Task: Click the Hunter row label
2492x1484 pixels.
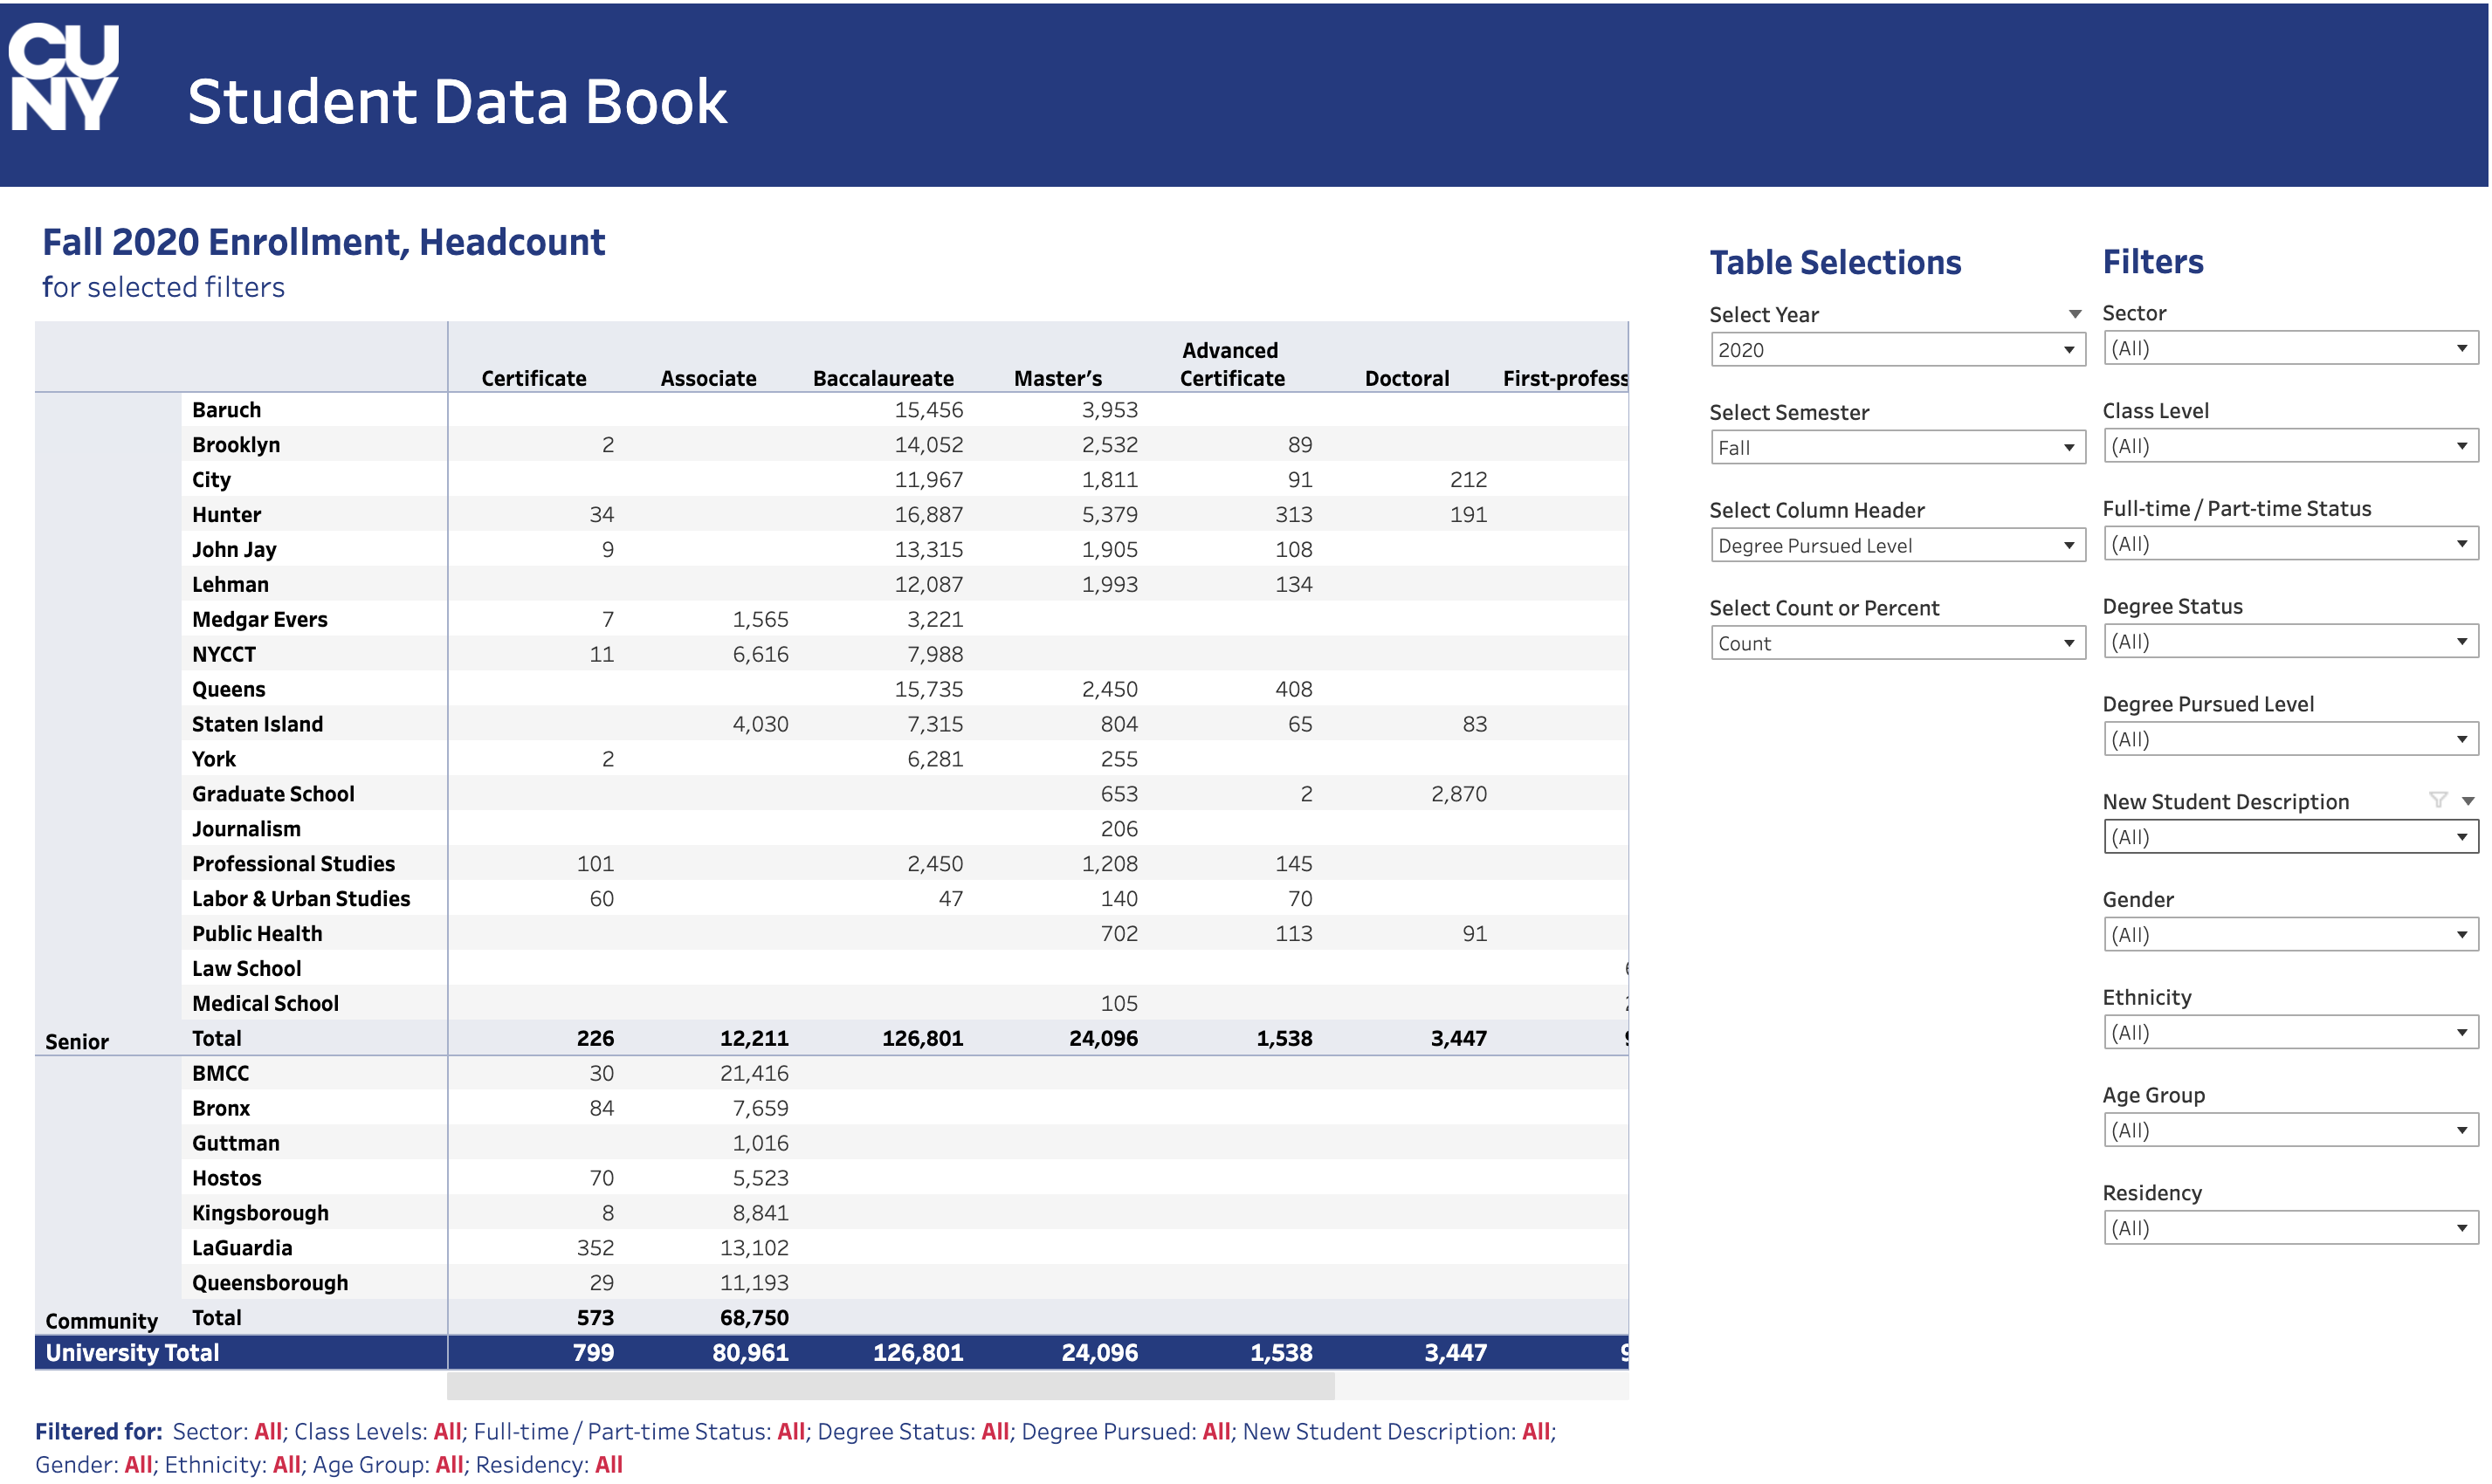Action: (x=226, y=515)
